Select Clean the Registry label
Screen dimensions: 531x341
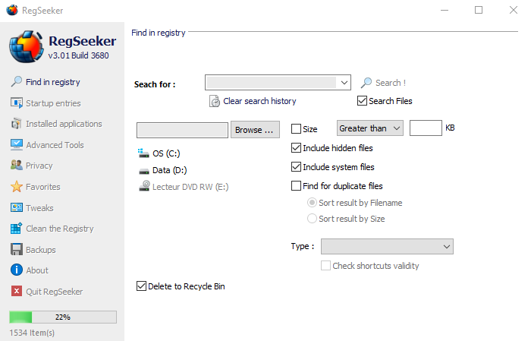click(60, 229)
